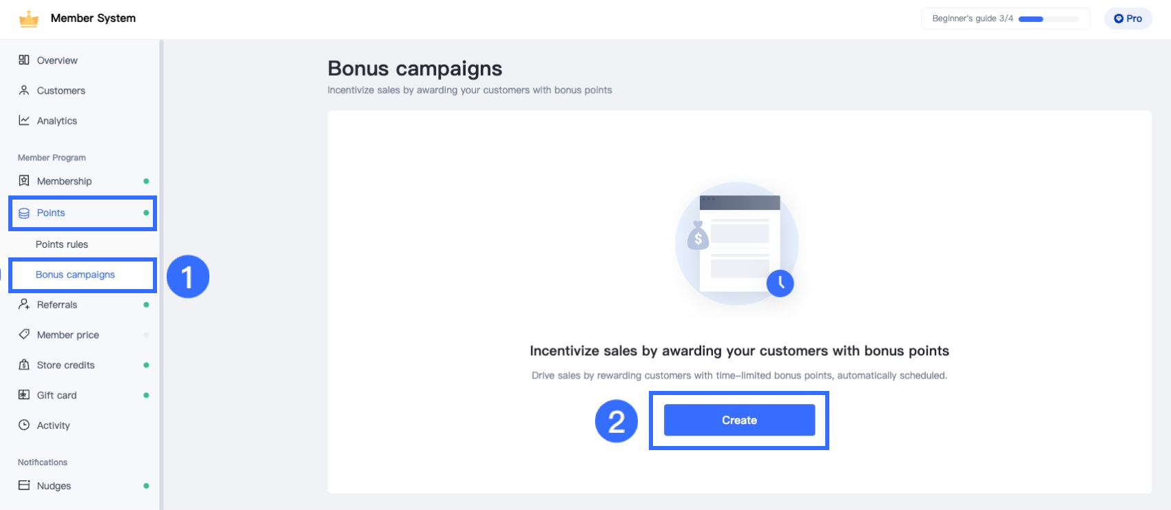
Task: Click the Membership badge icon
Action: tap(24, 181)
